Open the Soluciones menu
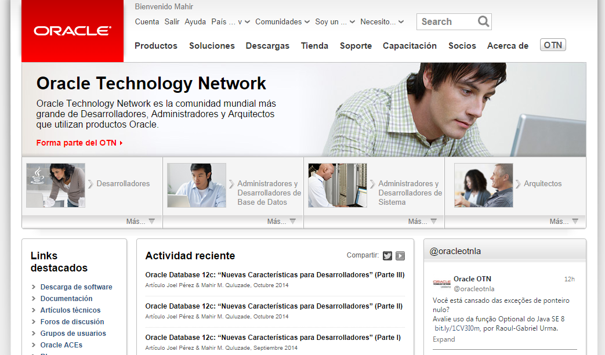The image size is (605, 355). pyautogui.click(x=212, y=45)
